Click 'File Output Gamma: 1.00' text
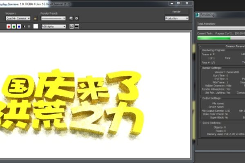245x163 pixels. point(216,111)
